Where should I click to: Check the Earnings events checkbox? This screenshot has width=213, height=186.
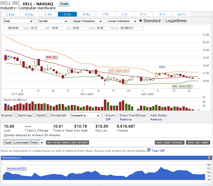click(16, 115)
